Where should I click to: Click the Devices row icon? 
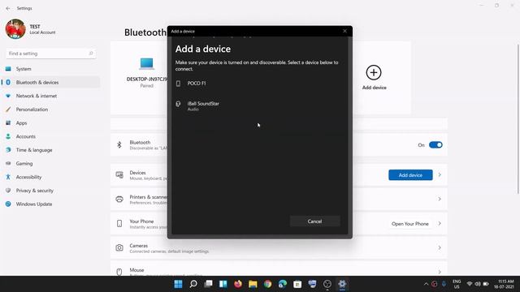click(119, 175)
